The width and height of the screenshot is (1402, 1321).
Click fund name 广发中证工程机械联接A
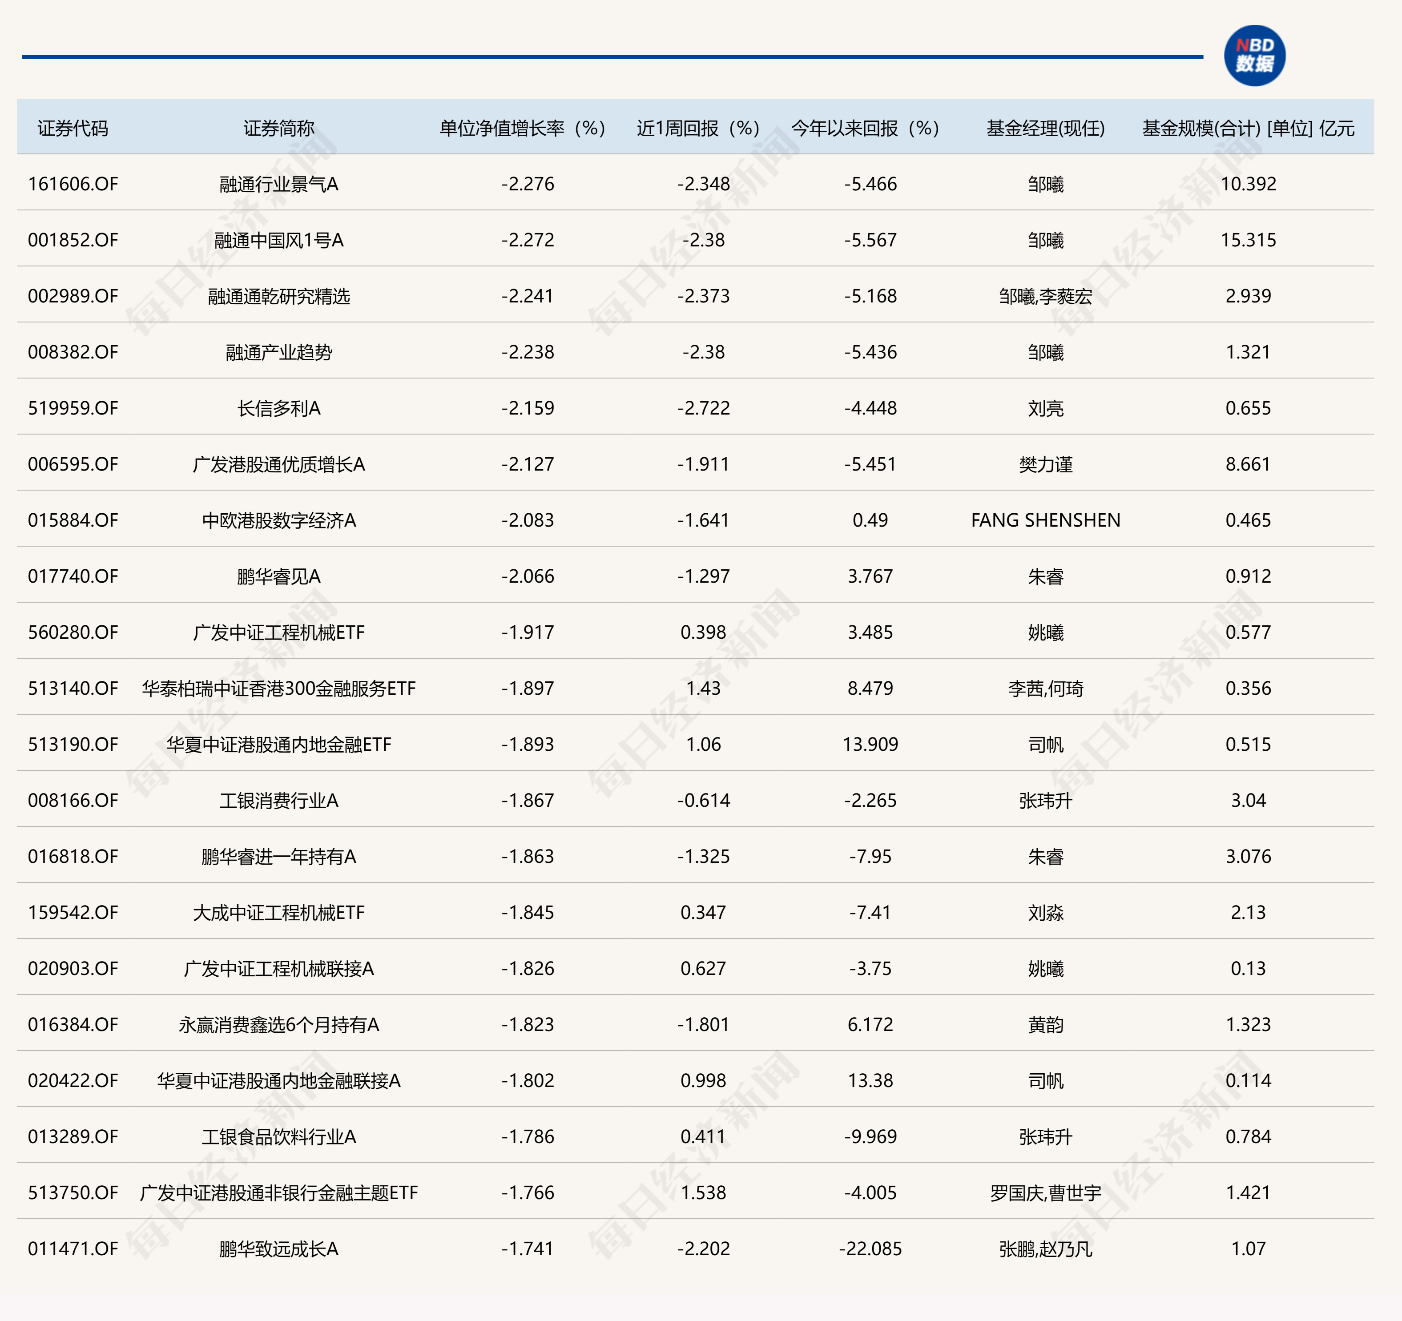278,968
